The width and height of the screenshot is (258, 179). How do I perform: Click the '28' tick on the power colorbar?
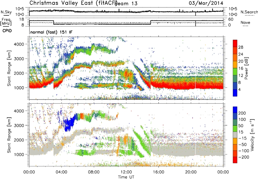point(241,47)
